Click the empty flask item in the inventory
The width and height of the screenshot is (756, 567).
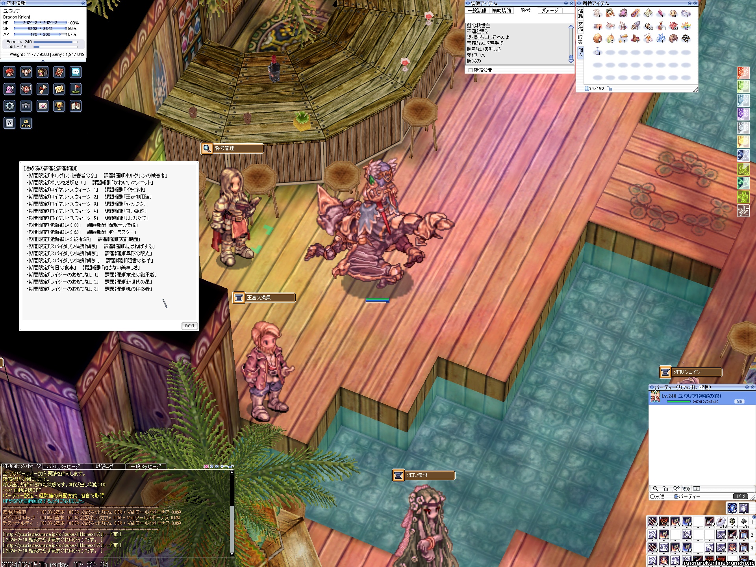point(598,51)
